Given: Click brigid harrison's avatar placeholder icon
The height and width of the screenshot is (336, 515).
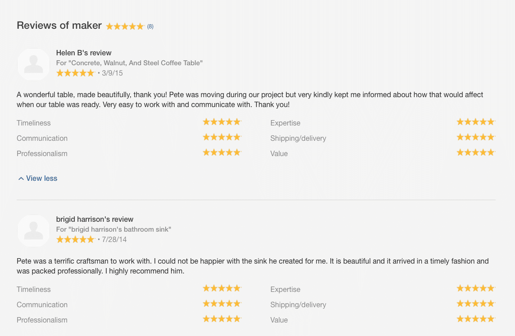Looking at the screenshot, I should coord(33,231).
